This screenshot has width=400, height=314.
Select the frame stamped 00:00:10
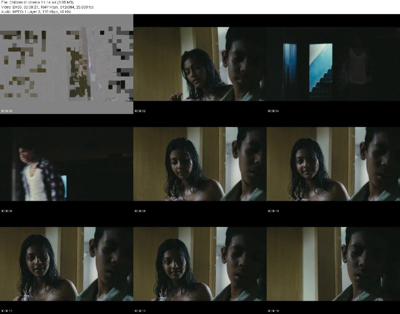click(x=333, y=164)
